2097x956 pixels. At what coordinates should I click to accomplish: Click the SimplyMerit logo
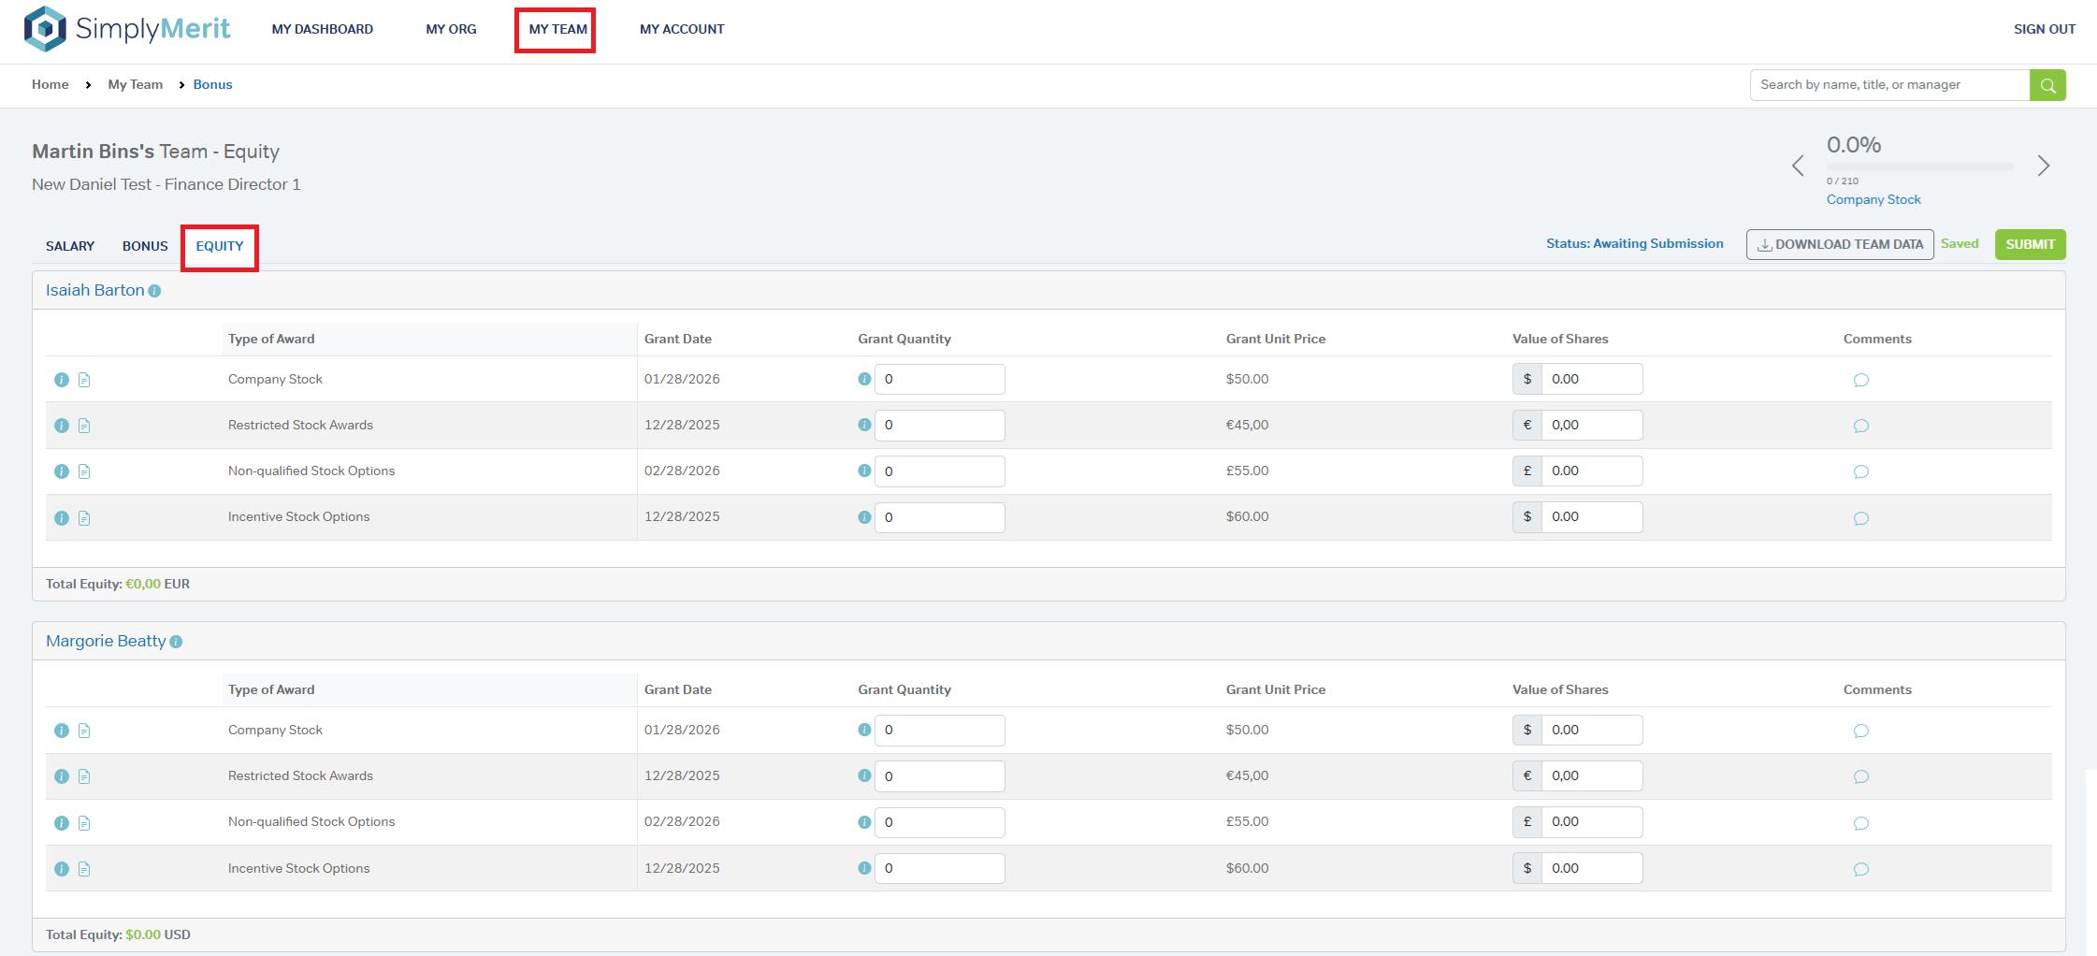pyautogui.click(x=127, y=29)
